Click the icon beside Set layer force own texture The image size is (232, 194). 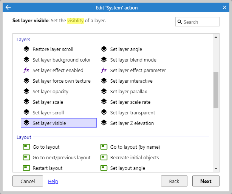26,81
